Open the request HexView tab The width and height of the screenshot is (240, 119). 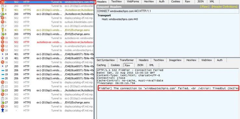tap(149, 2)
